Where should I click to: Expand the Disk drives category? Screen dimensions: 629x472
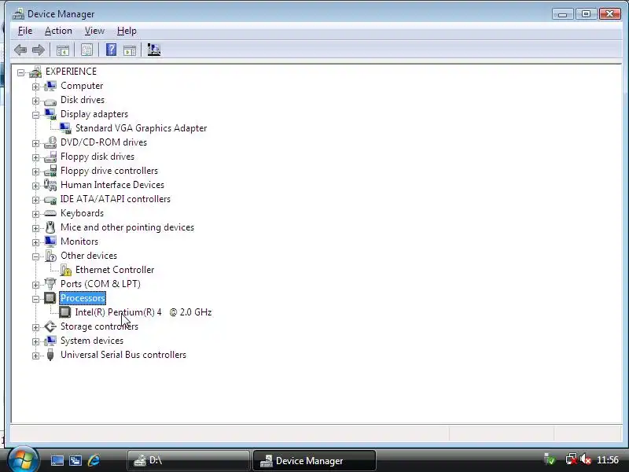point(35,101)
